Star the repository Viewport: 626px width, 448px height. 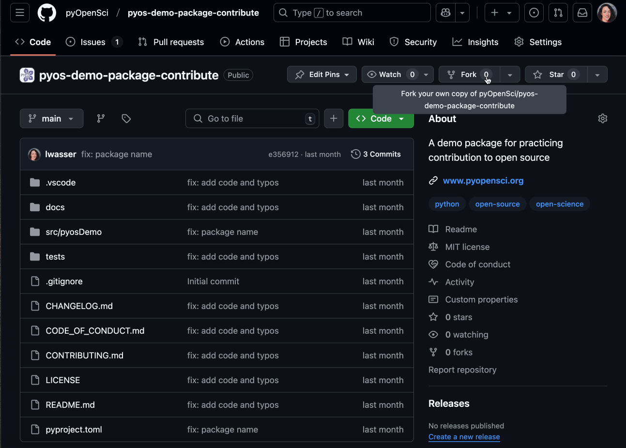pyautogui.click(x=556, y=74)
